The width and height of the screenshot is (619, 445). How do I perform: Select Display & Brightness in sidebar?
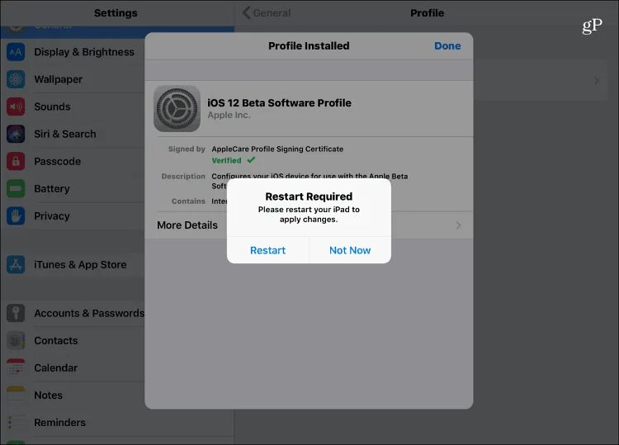tap(84, 52)
